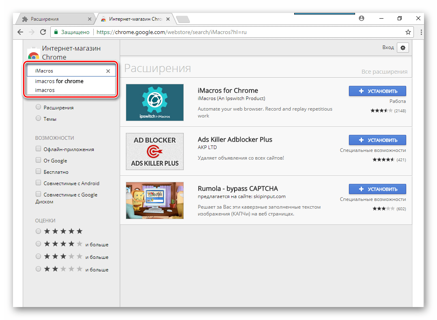Switch to the Интернет-магазин Chrome tab
Viewport: 437px width, 320px height.
(136, 19)
